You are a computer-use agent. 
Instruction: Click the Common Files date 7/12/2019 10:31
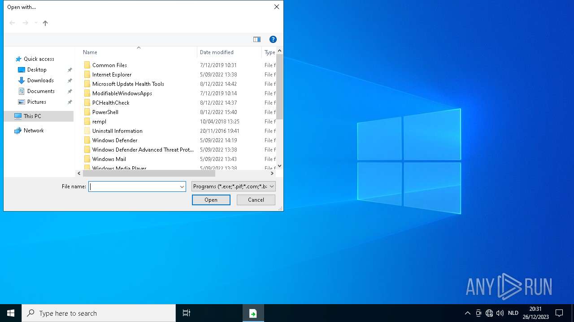(218, 65)
